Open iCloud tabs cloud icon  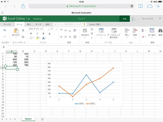click(150, 6)
